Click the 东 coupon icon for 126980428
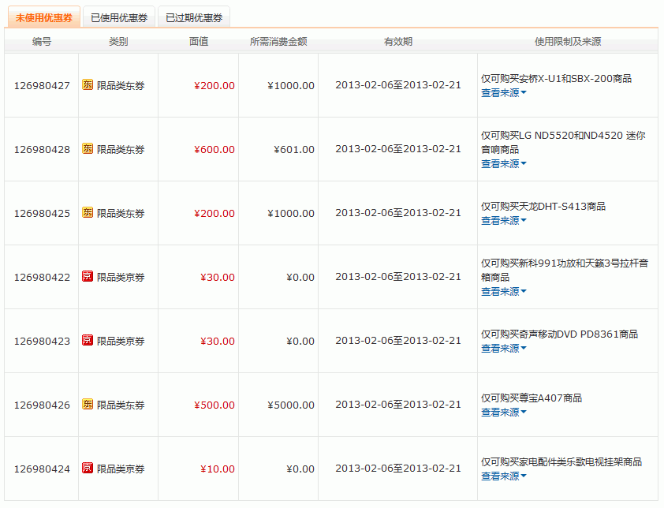The width and height of the screenshot is (664, 508). click(88, 149)
